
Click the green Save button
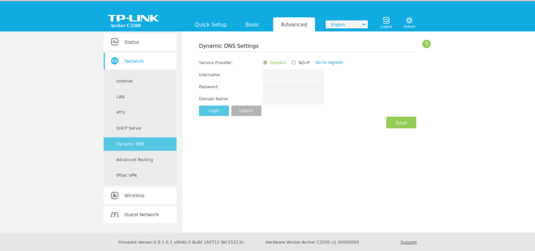coord(401,123)
